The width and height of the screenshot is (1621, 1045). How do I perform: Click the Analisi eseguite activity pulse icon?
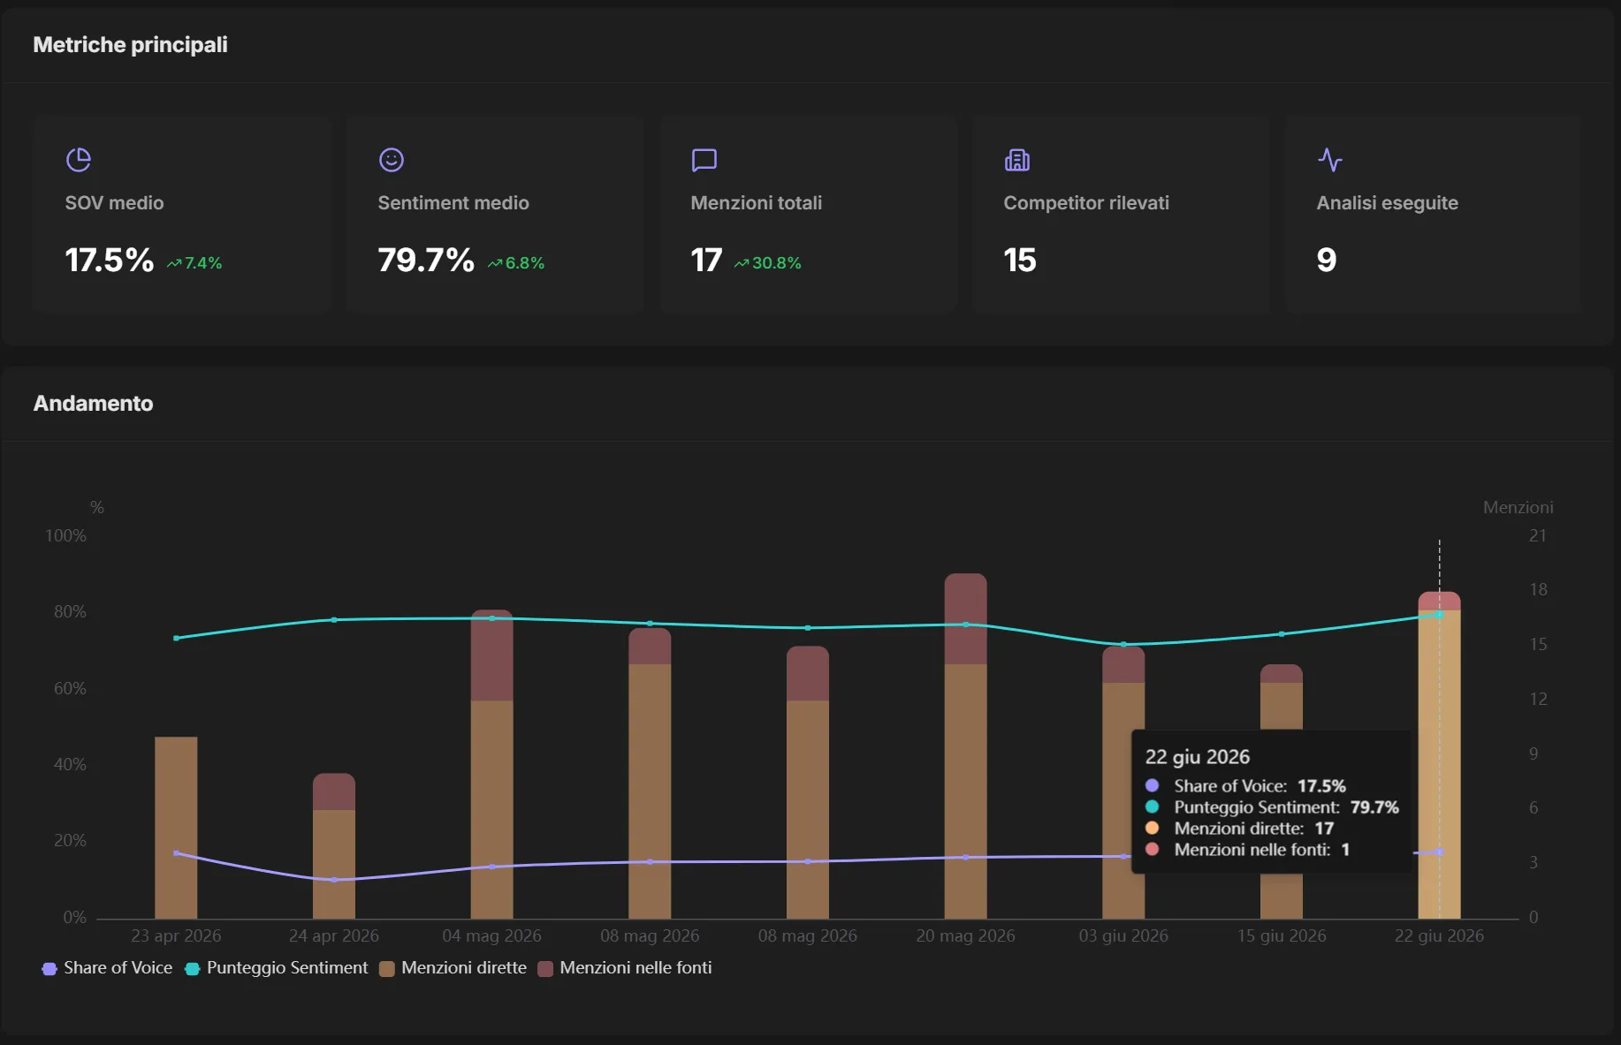tap(1330, 160)
